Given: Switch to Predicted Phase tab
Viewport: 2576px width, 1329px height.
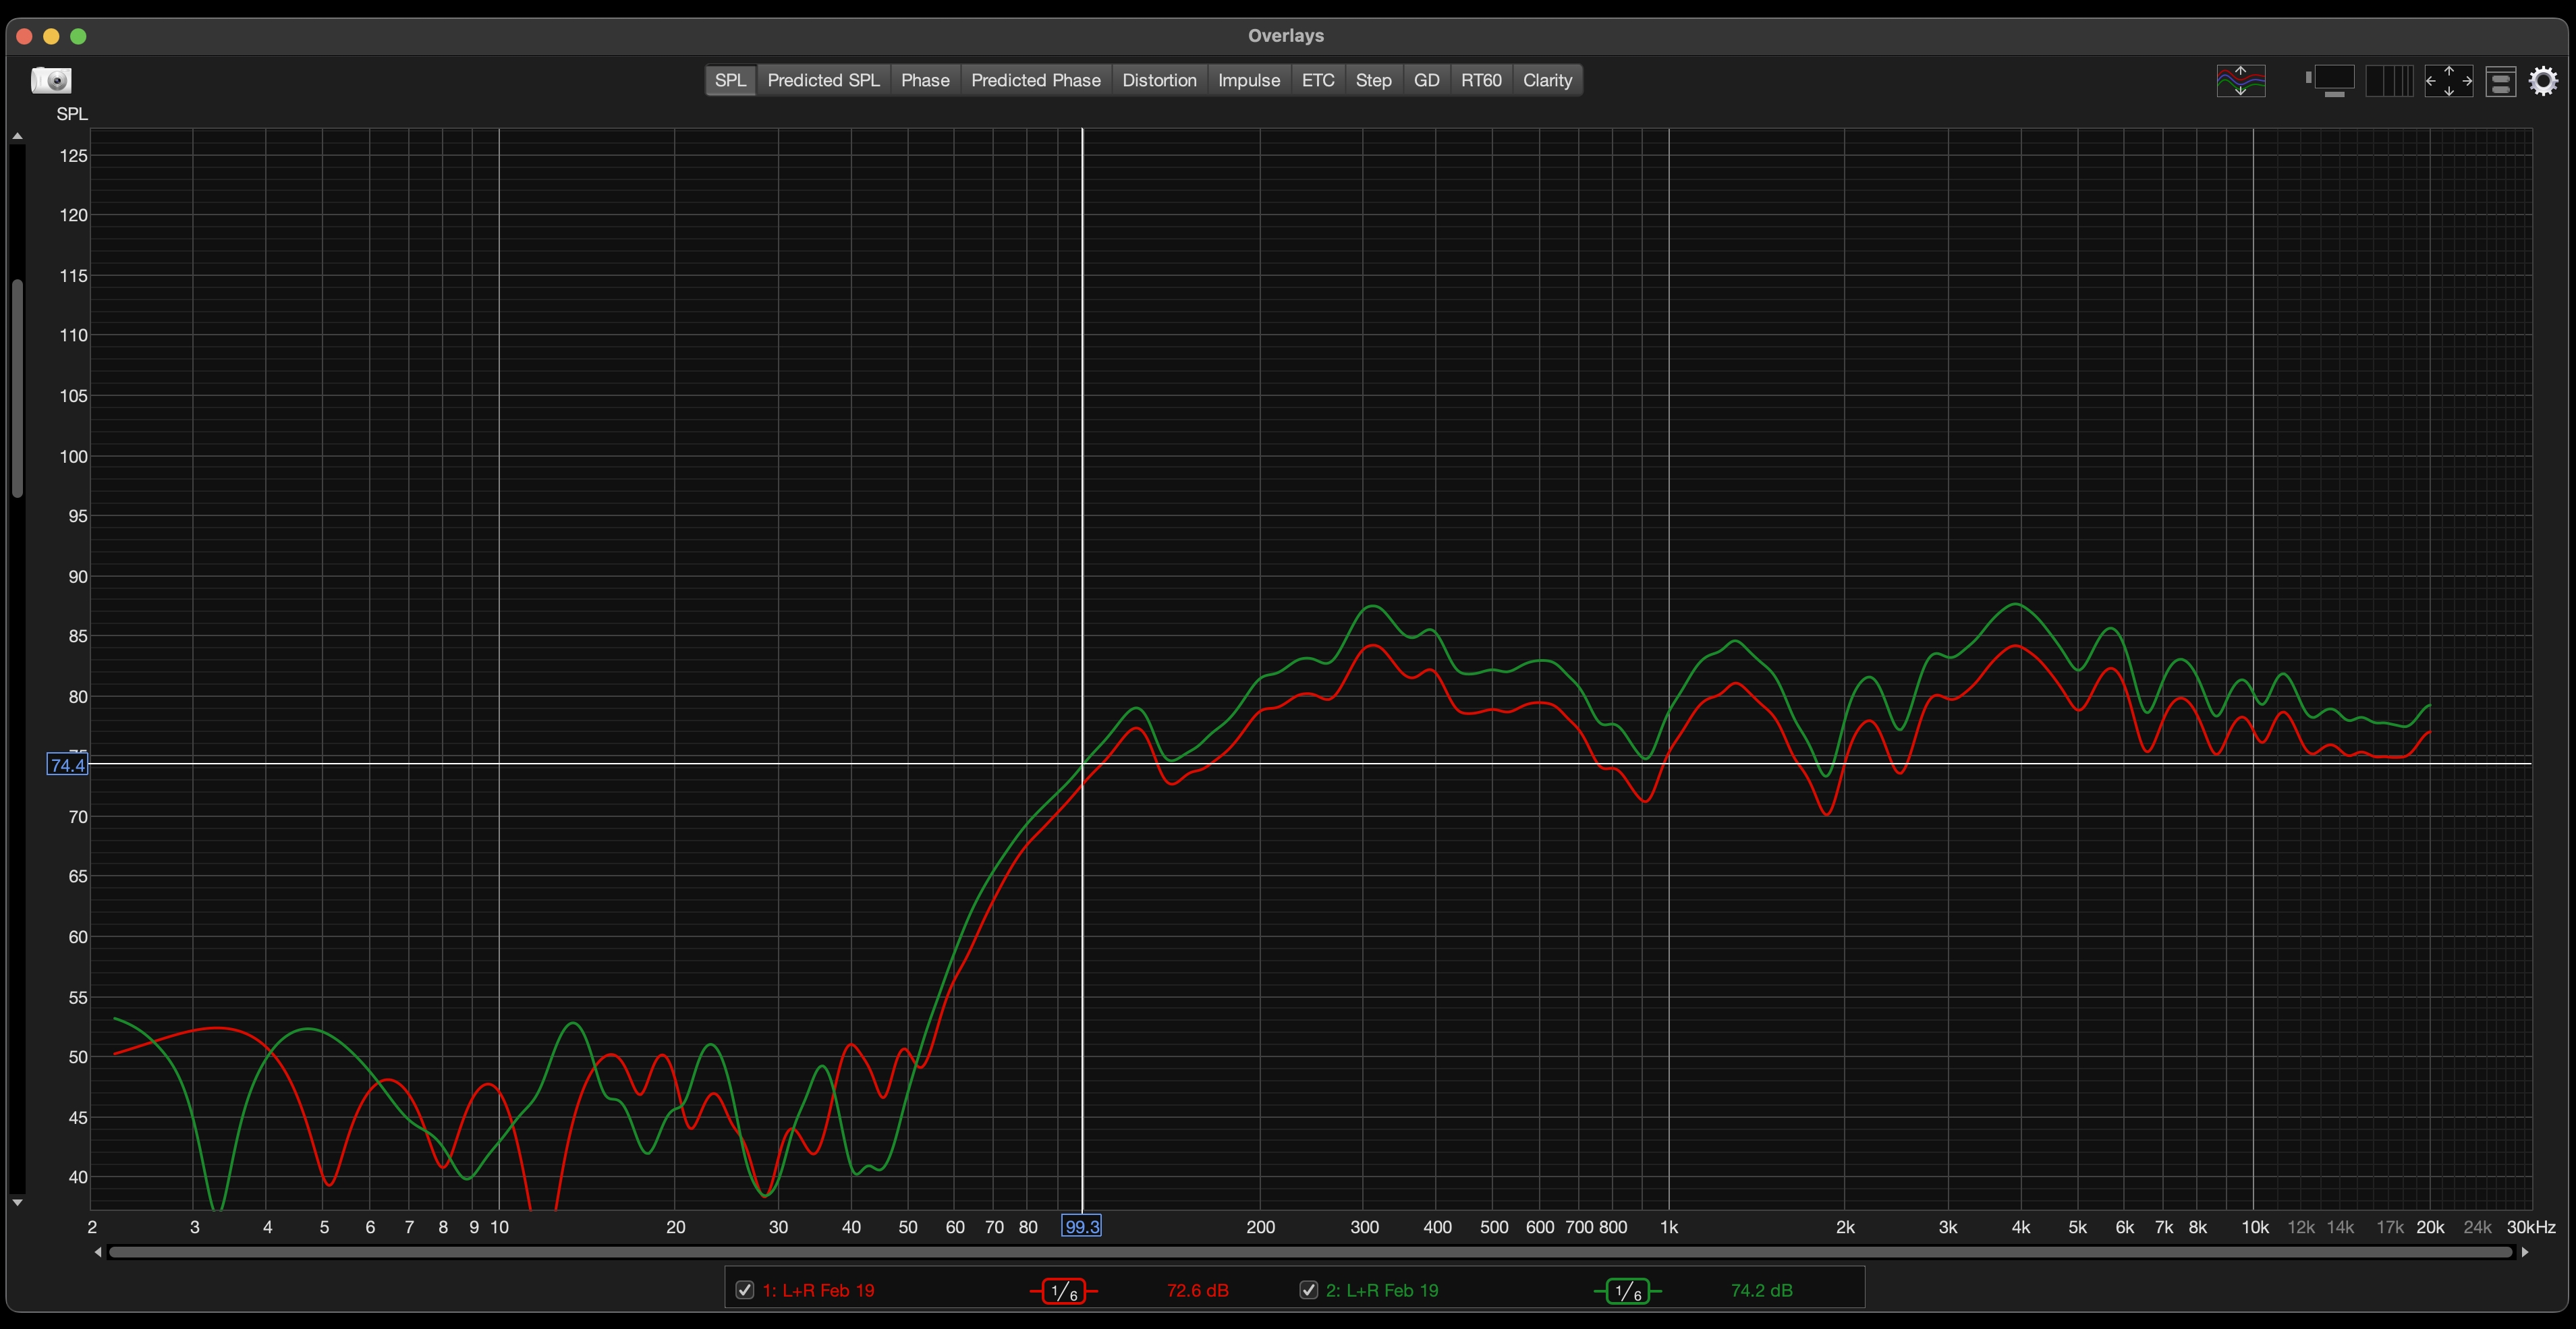Looking at the screenshot, I should tap(1035, 80).
